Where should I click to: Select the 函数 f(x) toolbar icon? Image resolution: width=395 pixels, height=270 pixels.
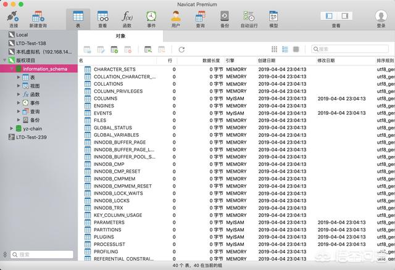click(x=127, y=19)
